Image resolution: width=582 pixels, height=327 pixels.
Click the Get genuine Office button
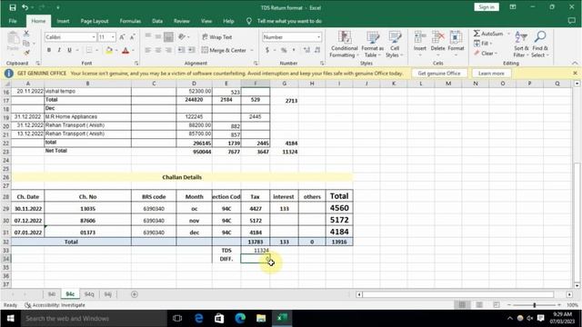(439, 74)
